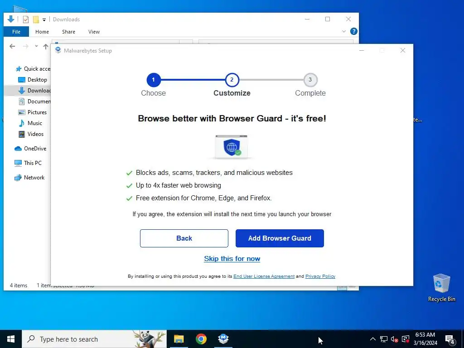This screenshot has height=348, width=464.
Task: Click the Explorer back arrow
Action: [x=12, y=46]
